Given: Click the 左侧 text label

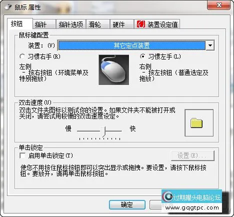Looking at the screenshot, I should click(25, 67).
